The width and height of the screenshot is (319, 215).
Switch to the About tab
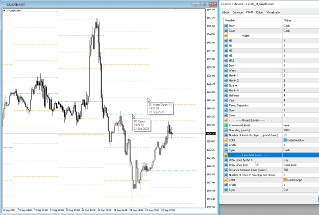226,12
